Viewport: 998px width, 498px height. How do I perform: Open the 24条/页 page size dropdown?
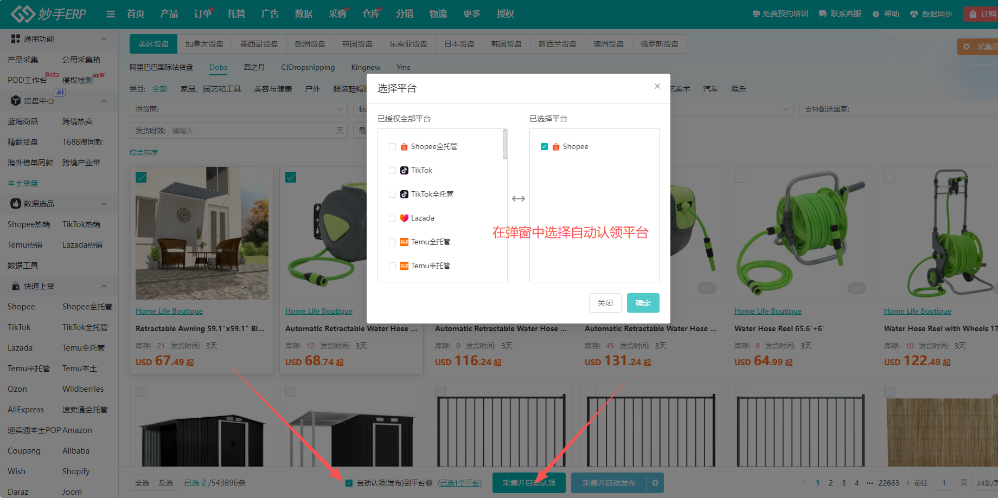click(x=985, y=483)
